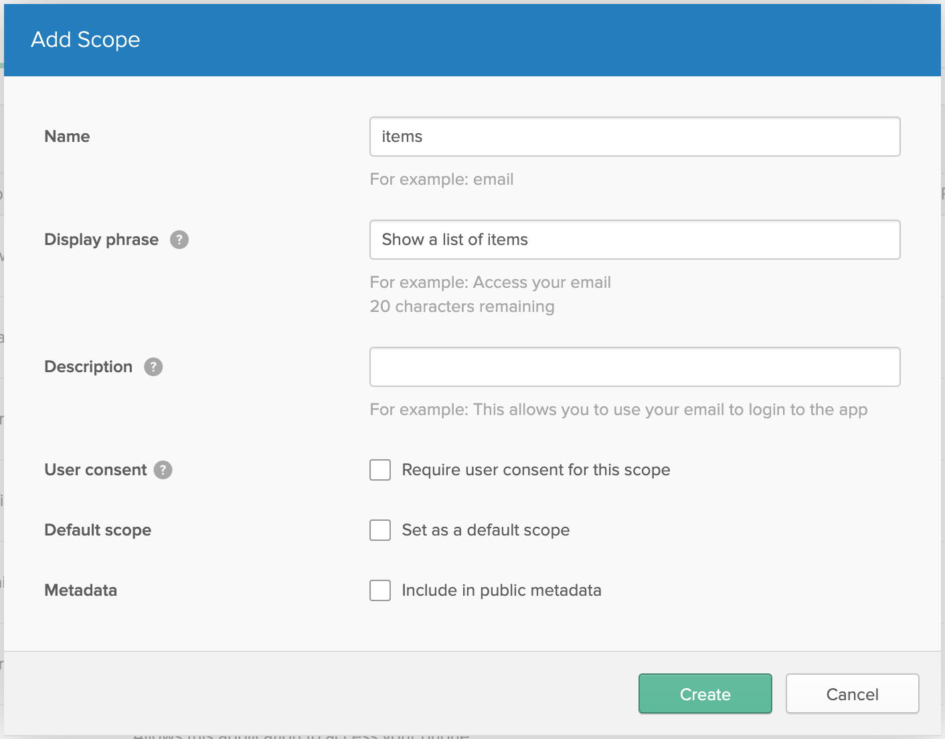Click the Add Scope dialog title
The width and height of the screenshot is (945, 739).
point(86,39)
